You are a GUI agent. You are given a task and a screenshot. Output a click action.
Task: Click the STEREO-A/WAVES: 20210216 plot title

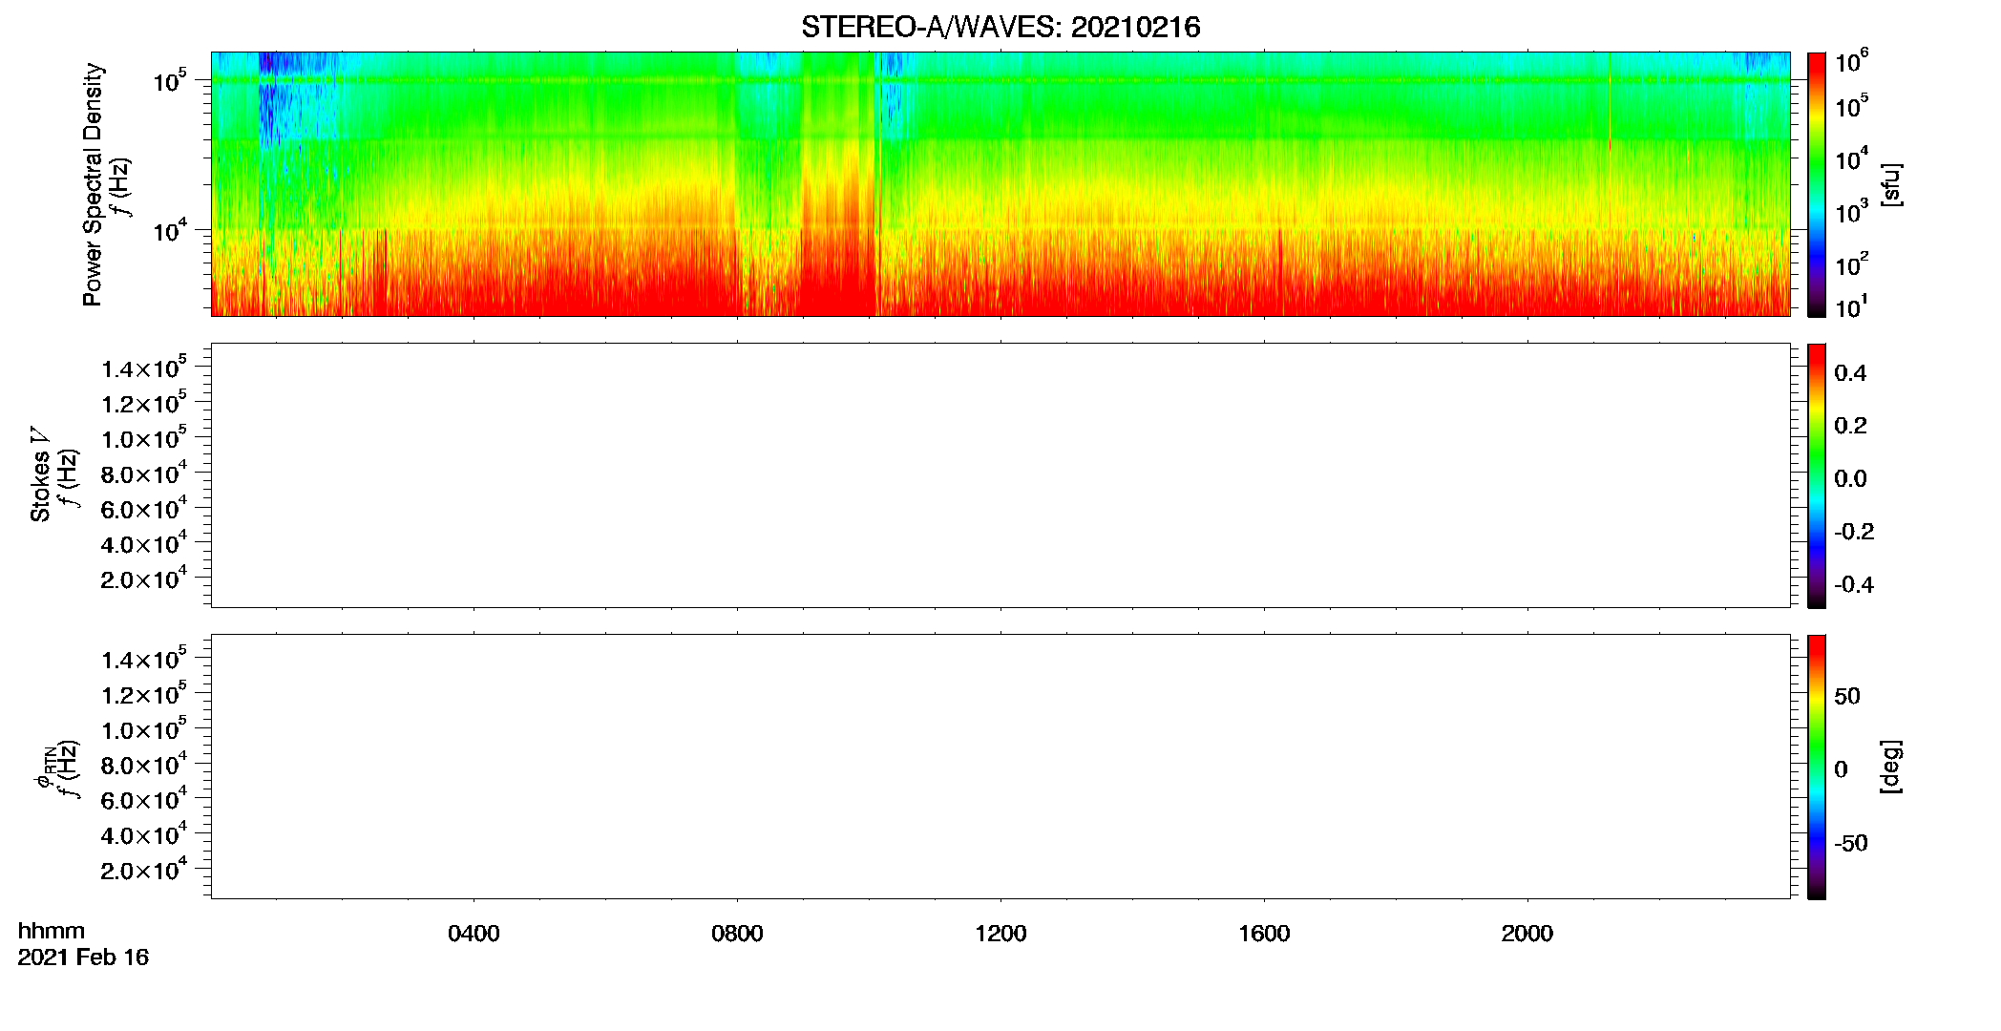click(x=1000, y=28)
